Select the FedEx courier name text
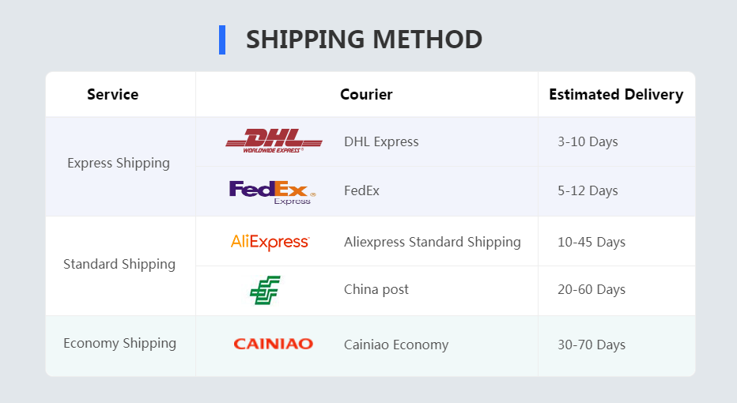 pos(361,191)
